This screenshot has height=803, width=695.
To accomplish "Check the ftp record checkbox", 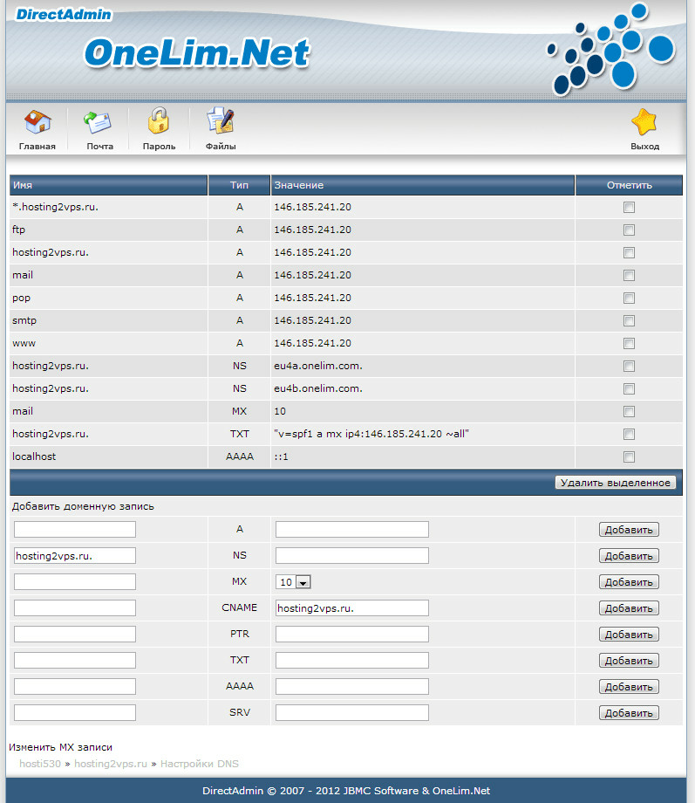I will 629,230.
